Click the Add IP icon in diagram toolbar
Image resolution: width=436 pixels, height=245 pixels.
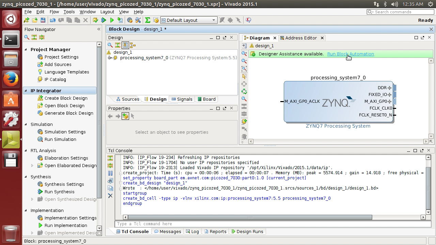(244, 121)
